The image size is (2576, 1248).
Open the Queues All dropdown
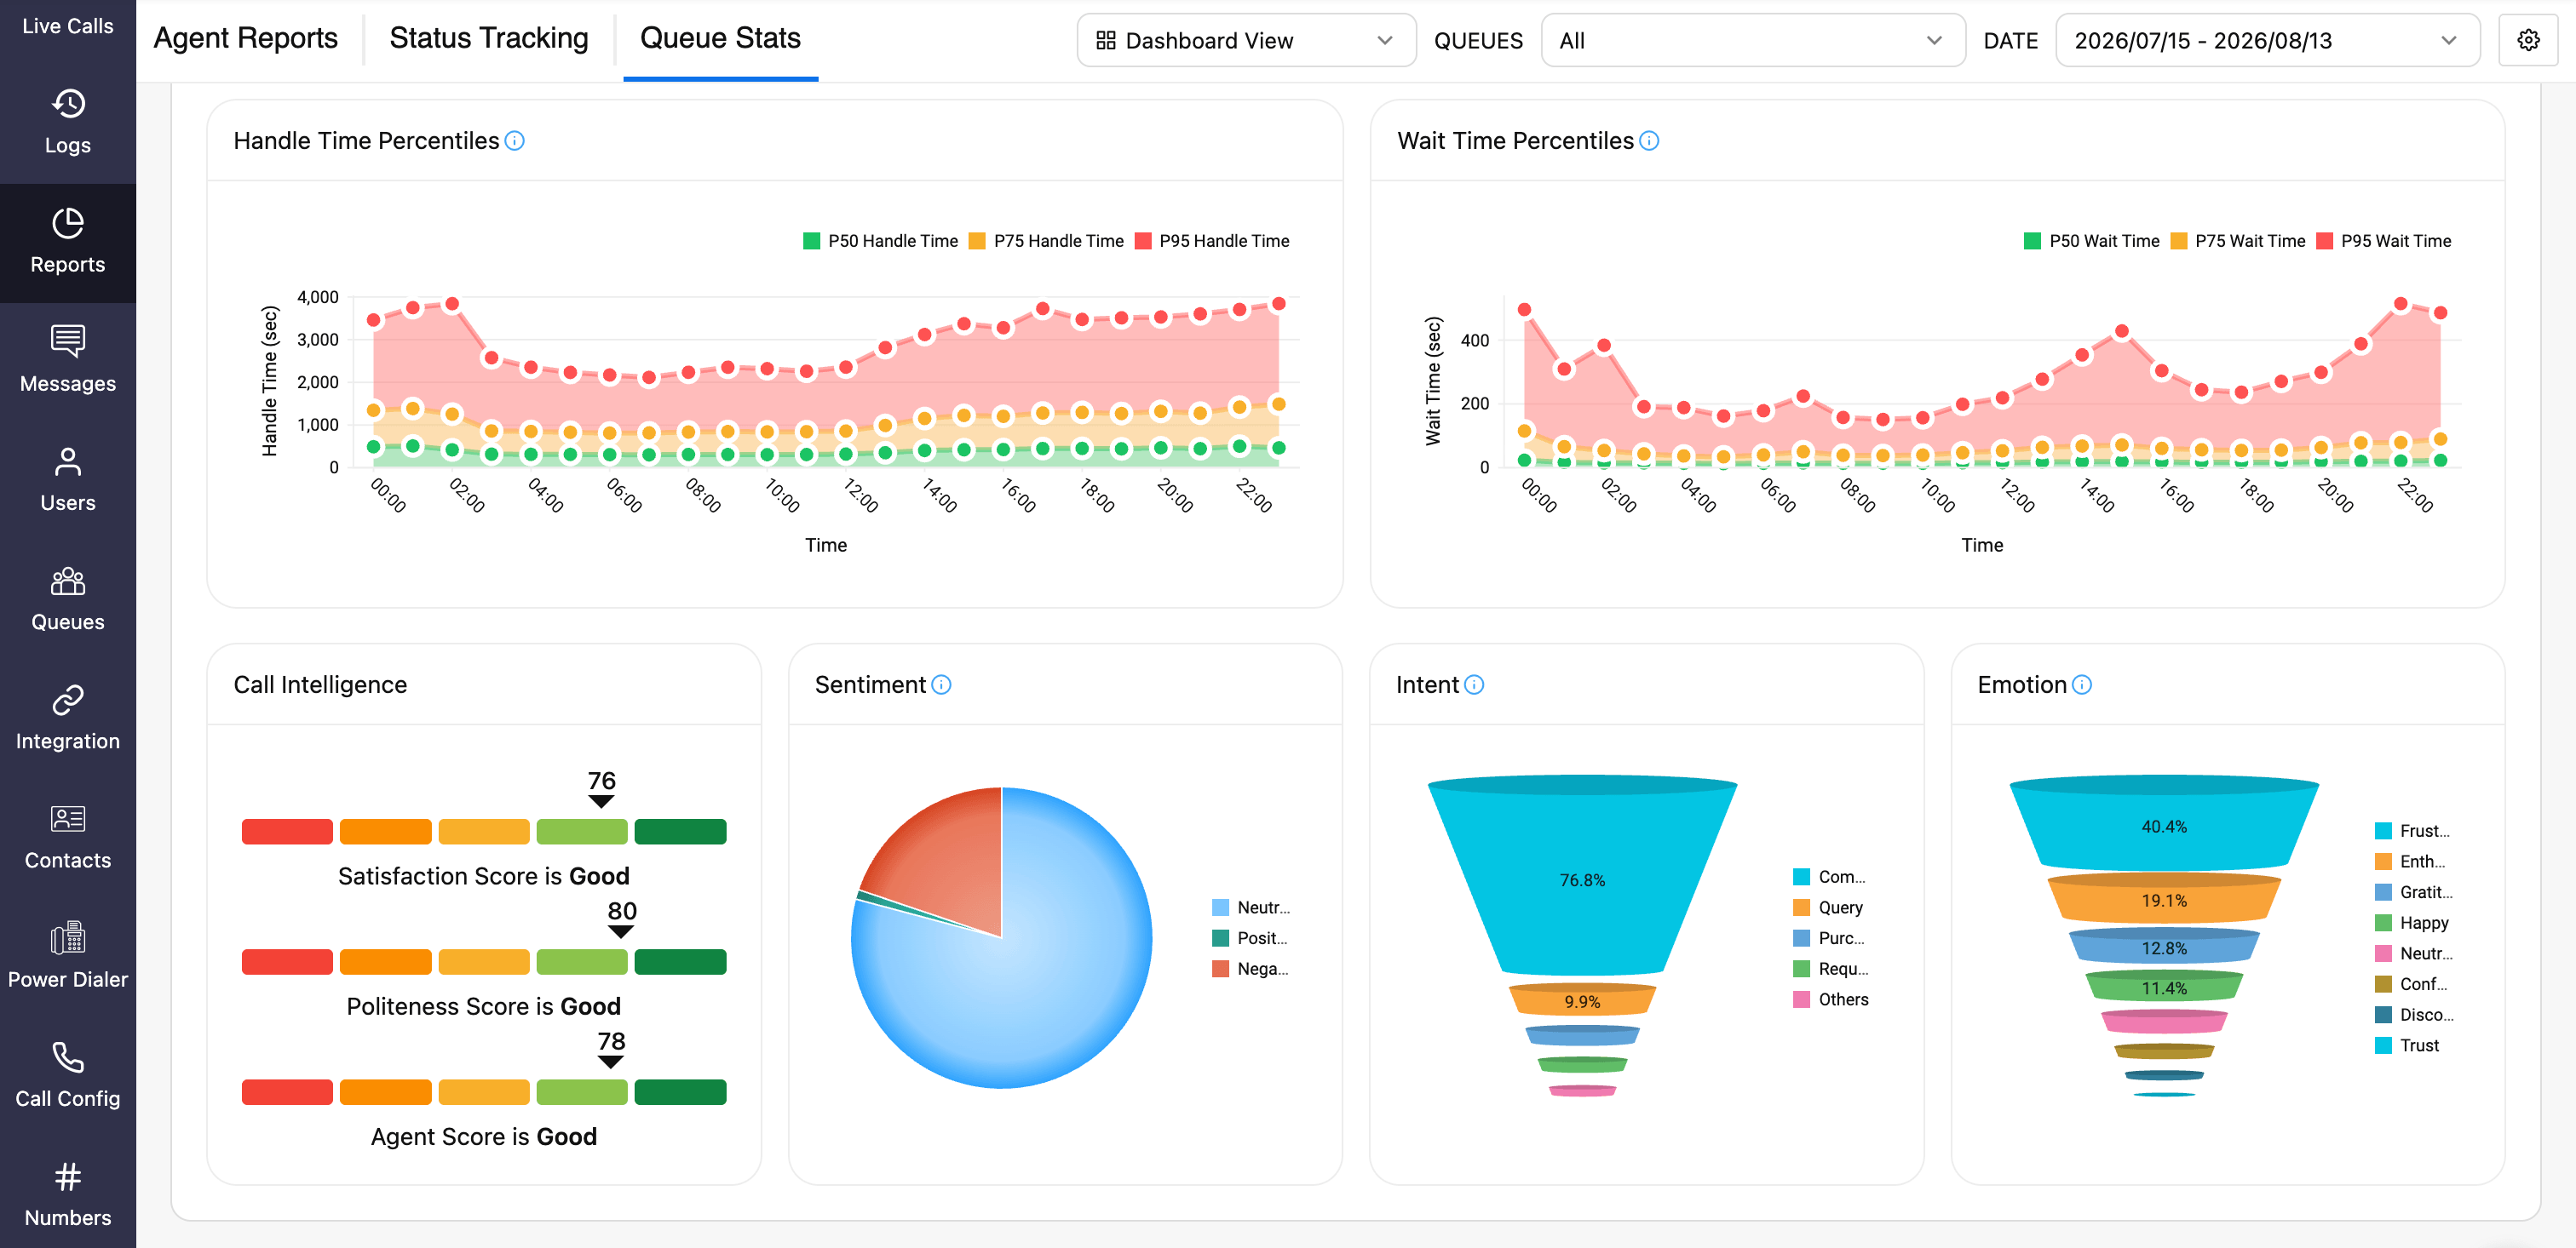1753,40
